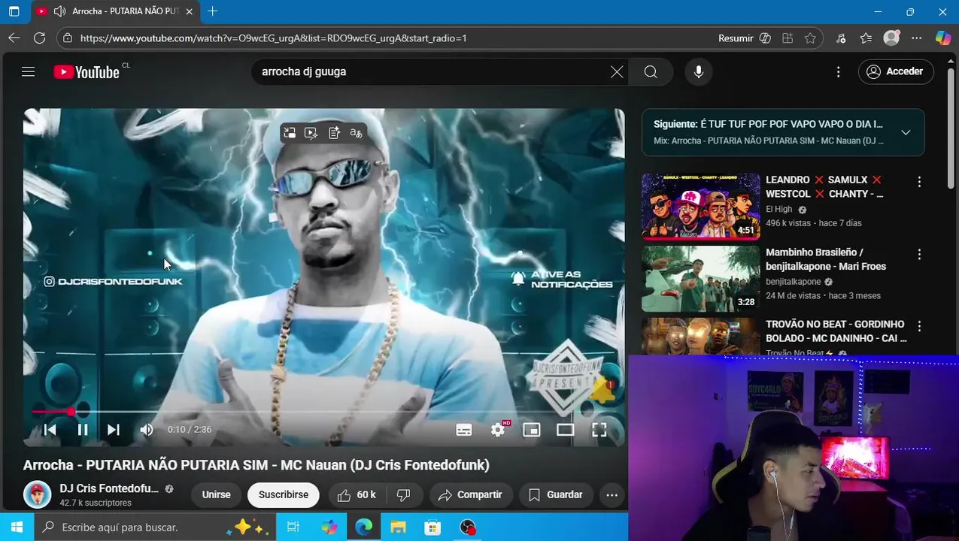This screenshot has width=959, height=541.
Task: Open the Windows Start menu
Action: (x=17, y=527)
